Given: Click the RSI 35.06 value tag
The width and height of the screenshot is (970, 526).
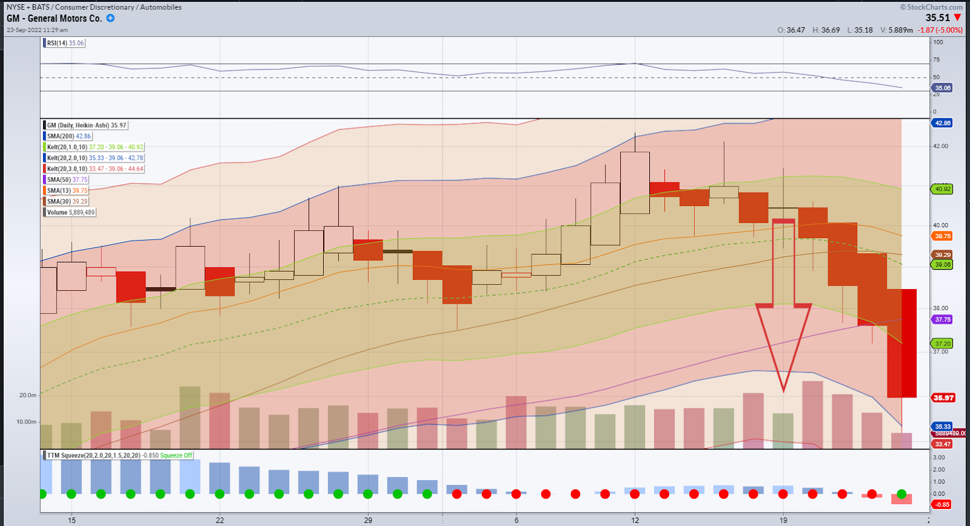Looking at the screenshot, I should point(943,88).
